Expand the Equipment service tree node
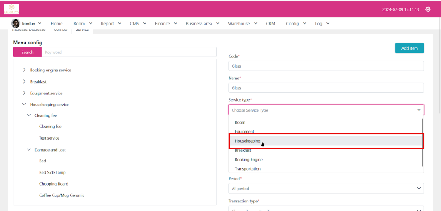 24,93
